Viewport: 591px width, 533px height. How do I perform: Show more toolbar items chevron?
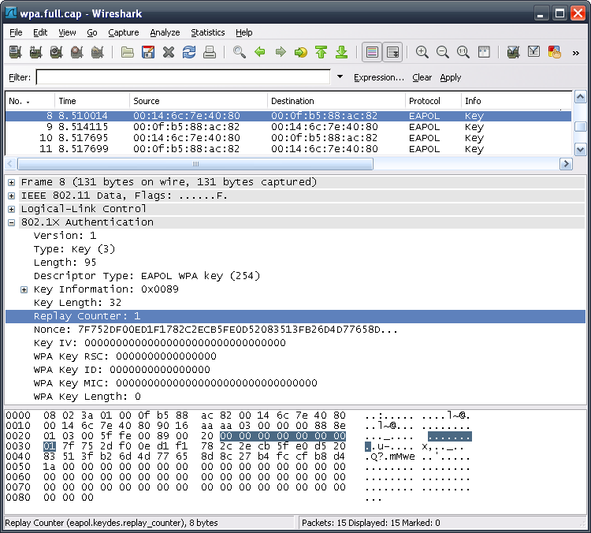coord(575,53)
